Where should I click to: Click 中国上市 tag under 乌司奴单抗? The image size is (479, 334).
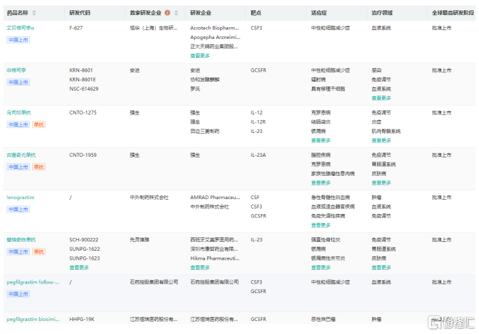point(18,125)
